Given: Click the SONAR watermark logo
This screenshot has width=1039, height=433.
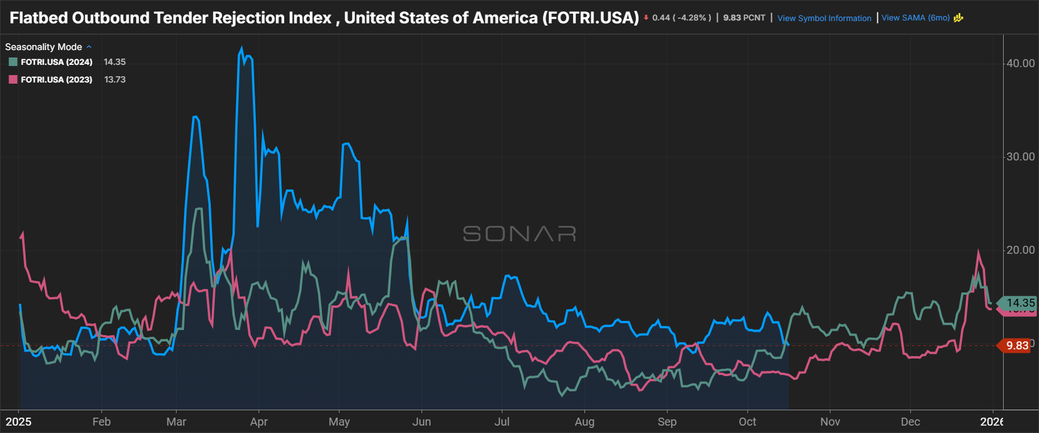Looking at the screenshot, I should pos(519,233).
